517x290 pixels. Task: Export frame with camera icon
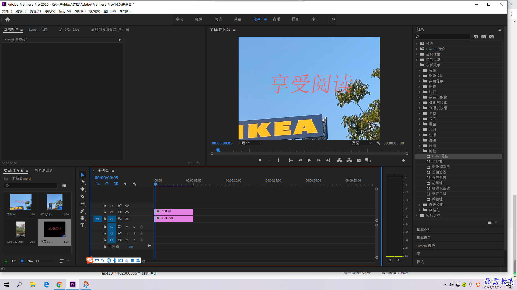click(359, 160)
